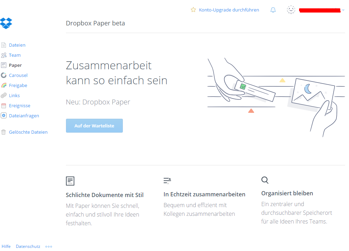This screenshot has width=349, height=251.
Task: Open the notifications bell icon
Action: point(273,10)
